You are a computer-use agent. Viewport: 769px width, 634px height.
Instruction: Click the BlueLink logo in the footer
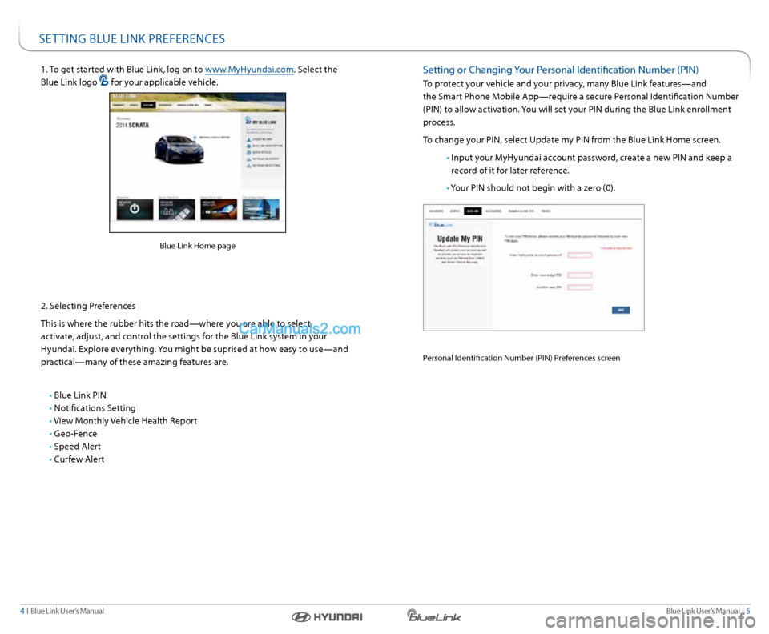434,616
